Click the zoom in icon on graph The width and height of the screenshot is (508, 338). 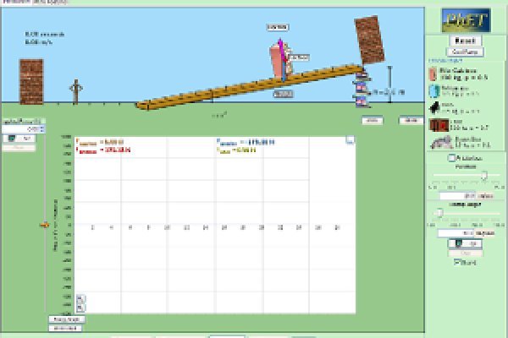[80, 297]
